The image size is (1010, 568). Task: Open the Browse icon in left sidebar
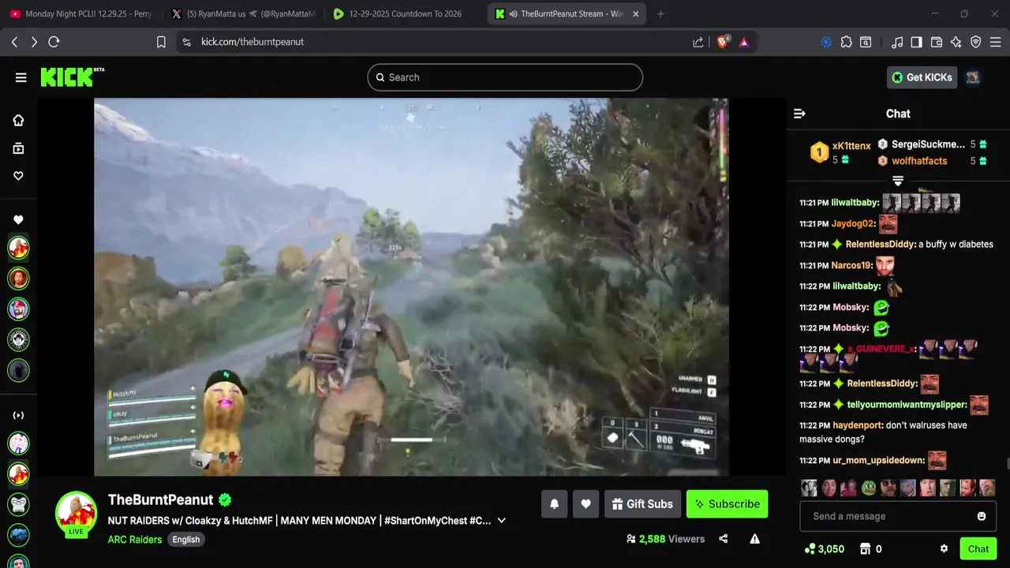18,148
